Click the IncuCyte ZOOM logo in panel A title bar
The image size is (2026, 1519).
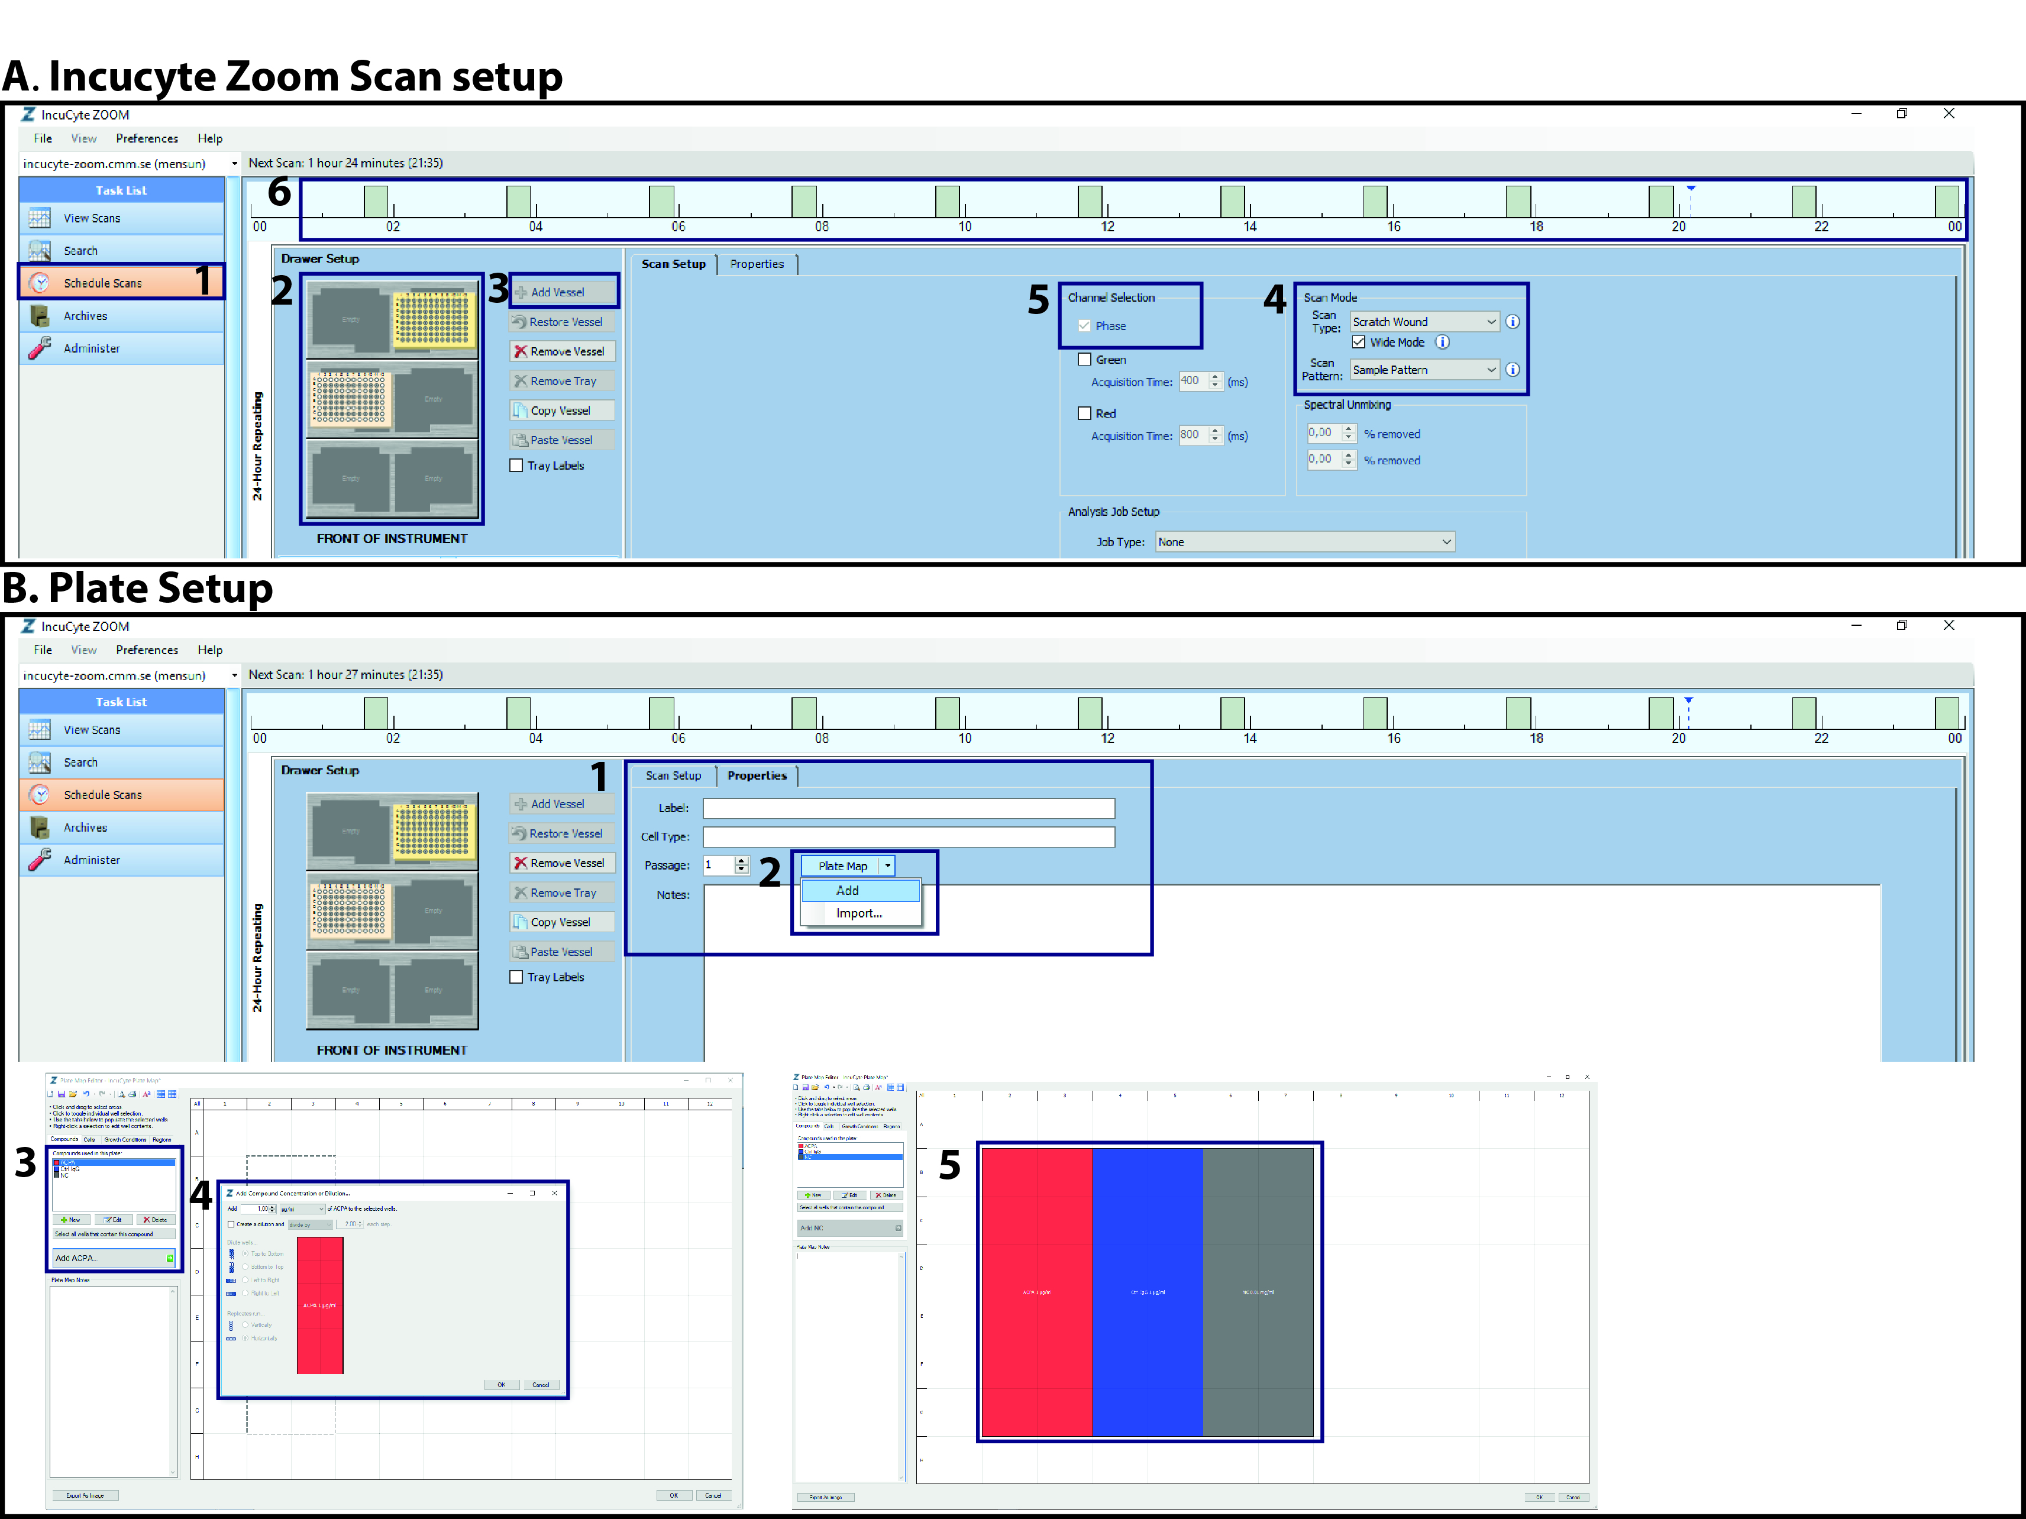(30, 114)
